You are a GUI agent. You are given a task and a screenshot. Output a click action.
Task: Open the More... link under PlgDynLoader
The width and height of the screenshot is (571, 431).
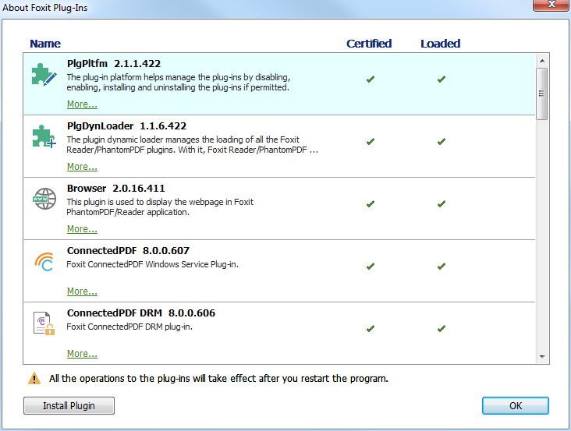pos(82,167)
